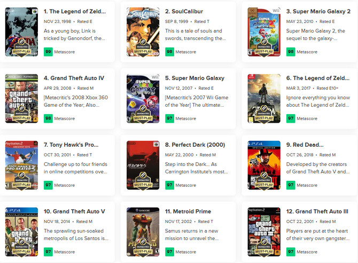Image resolution: width=358 pixels, height=263 pixels.
Task: Click the Metroid Prime cover thumbnail
Action: point(143,232)
